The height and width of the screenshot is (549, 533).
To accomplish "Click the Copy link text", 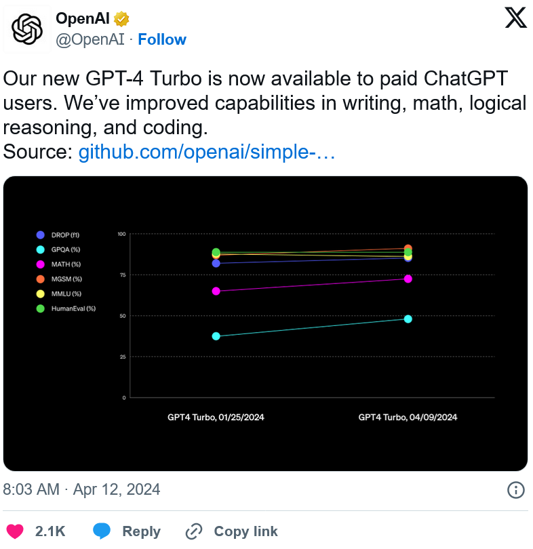I will [x=246, y=531].
